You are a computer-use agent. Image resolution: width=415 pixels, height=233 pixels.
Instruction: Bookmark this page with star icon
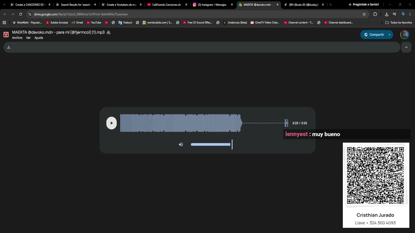[x=364, y=14]
